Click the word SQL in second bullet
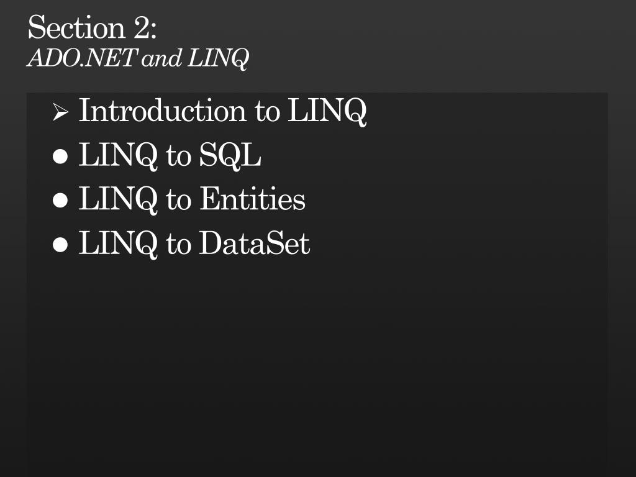This screenshot has height=477, width=636. click(x=230, y=155)
